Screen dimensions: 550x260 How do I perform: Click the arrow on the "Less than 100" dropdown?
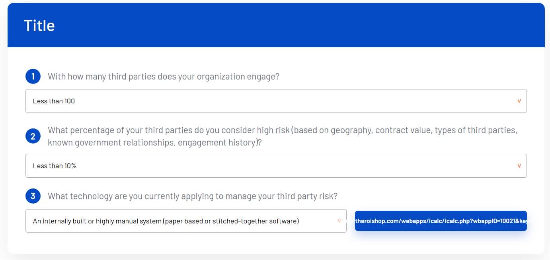(519, 101)
